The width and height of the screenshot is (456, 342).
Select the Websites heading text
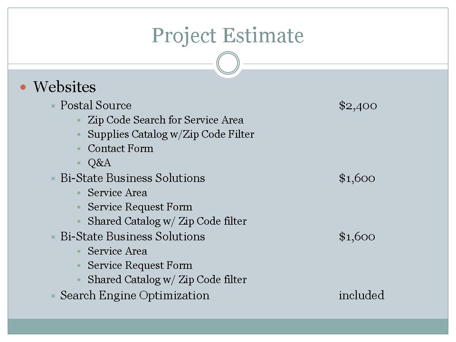click(64, 87)
